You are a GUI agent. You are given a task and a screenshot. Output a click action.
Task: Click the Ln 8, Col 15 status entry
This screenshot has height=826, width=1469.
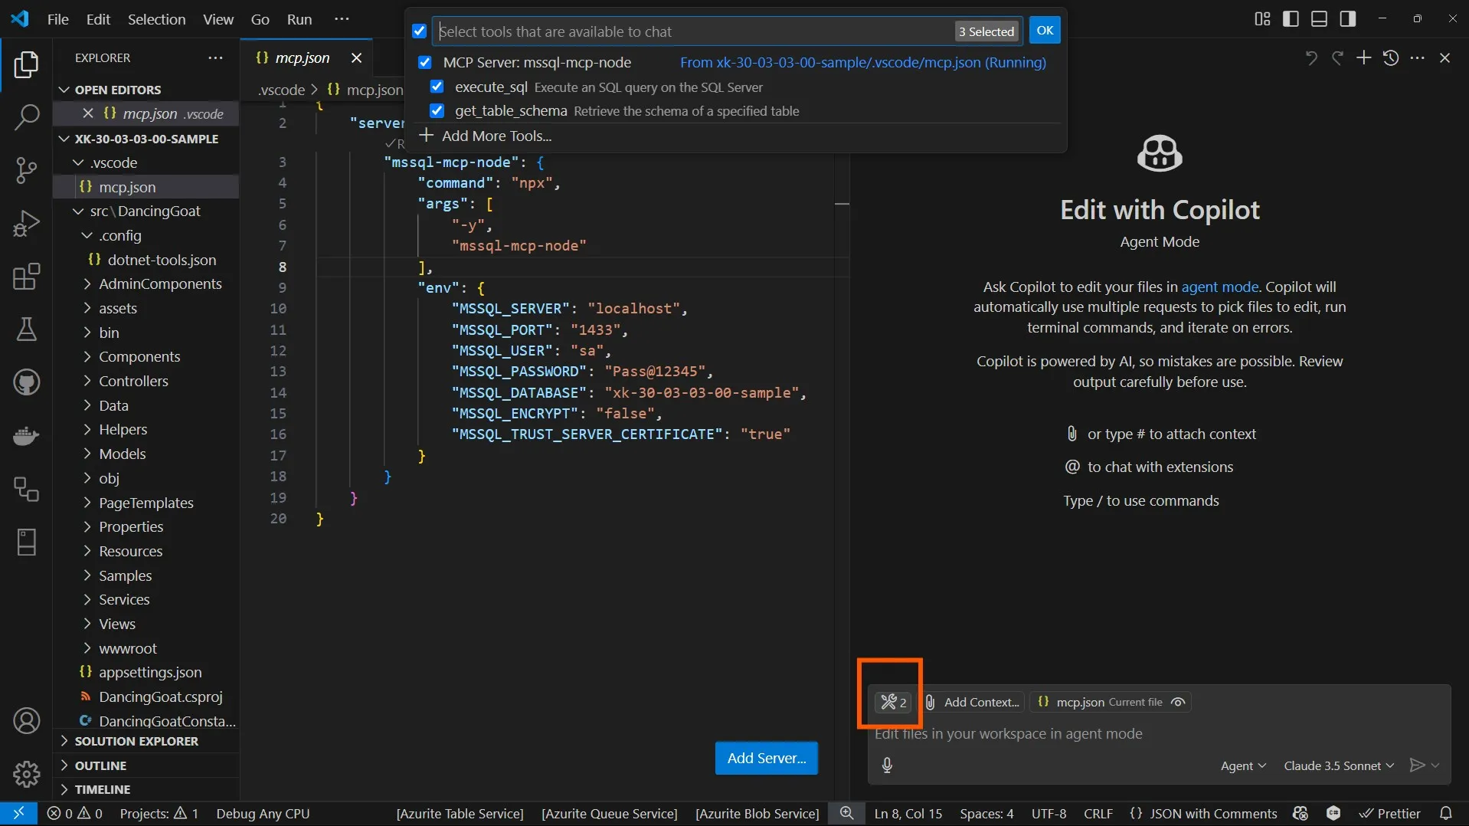[908, 813]
